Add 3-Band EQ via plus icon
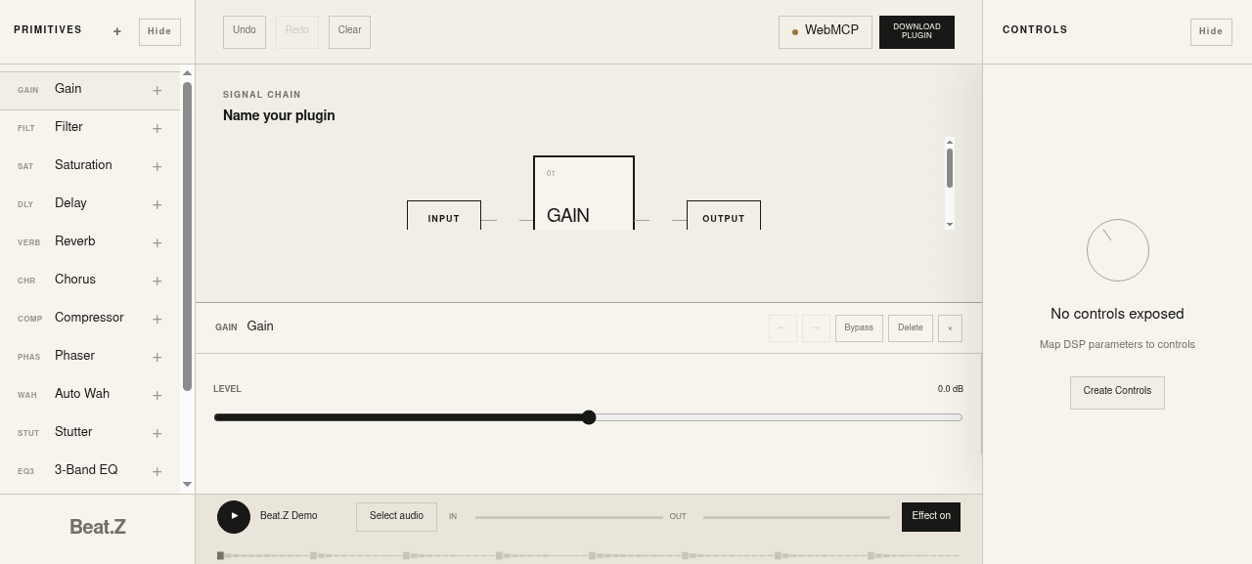Viewport: 1252px width, 564px height. tap(156, 471)
